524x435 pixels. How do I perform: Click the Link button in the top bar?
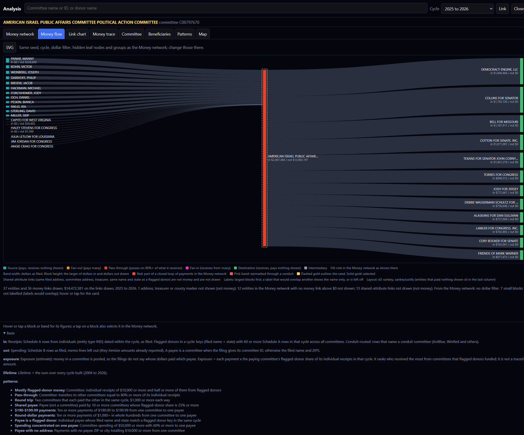point(503,8)
